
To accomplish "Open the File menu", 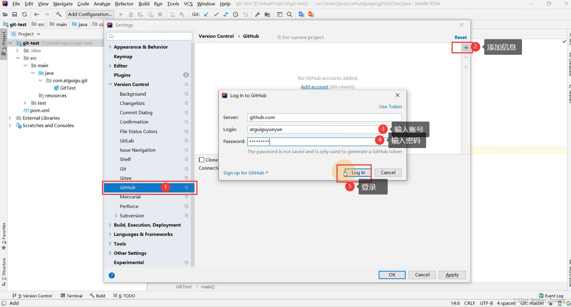I will coord(16,4).
